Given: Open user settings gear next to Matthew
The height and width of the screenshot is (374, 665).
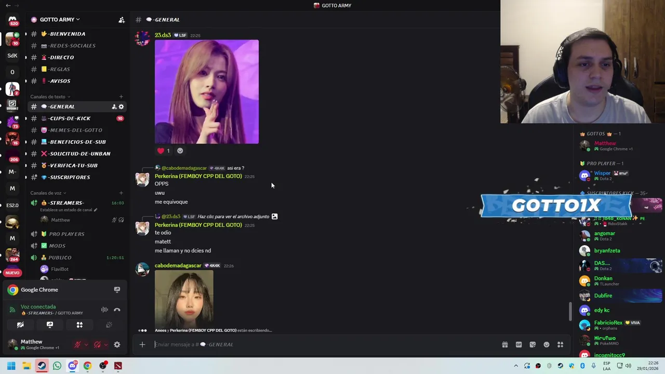Looking at the screenshot, I should 117,344.
